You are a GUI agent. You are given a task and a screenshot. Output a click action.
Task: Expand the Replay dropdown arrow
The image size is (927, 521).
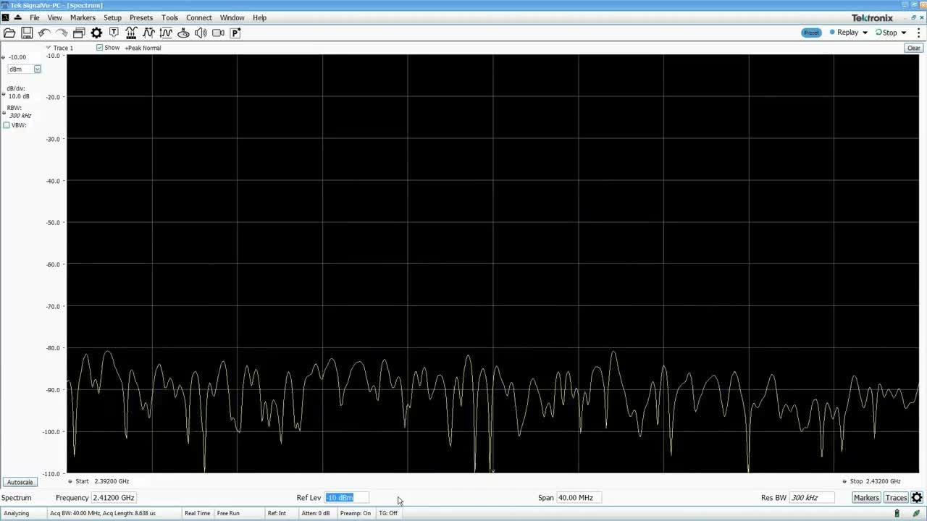pos(865,33)
